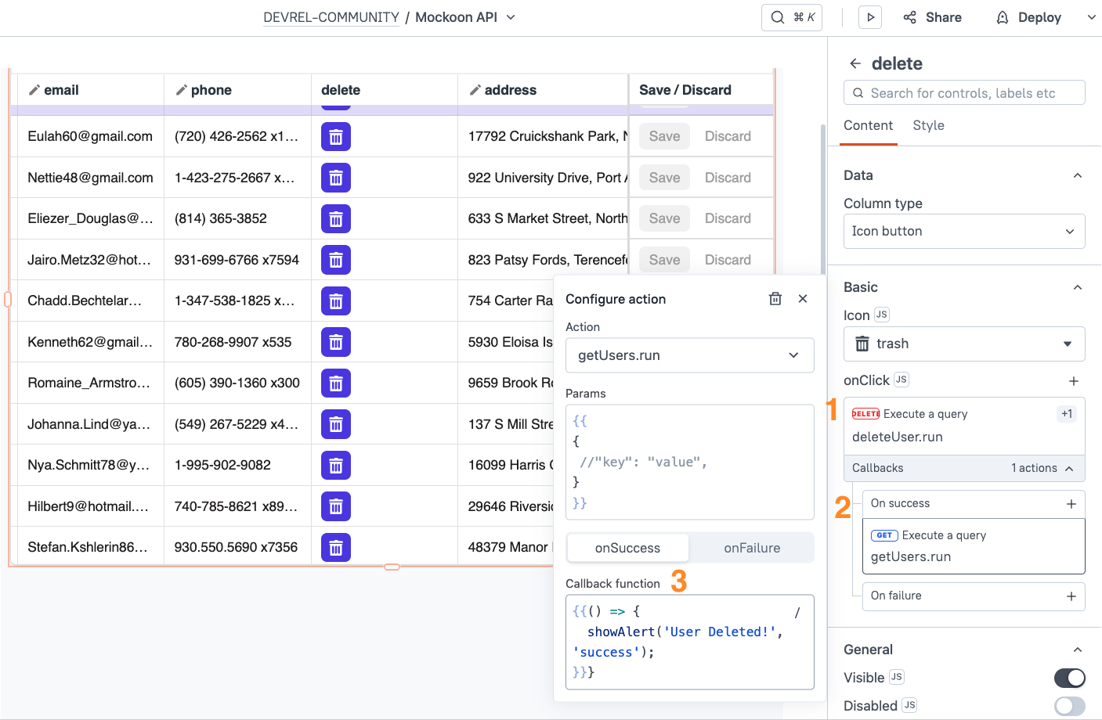
Task: Turn on the Disabled switch
Action: [1070, 706]
